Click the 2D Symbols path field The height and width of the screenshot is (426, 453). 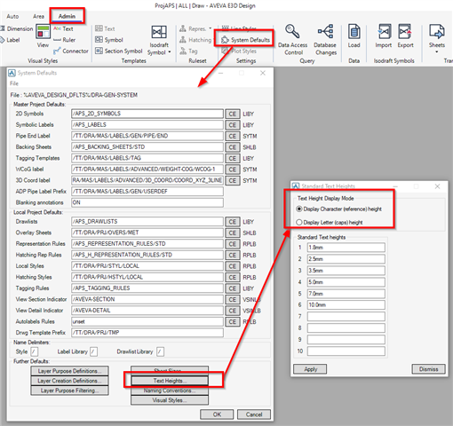pos(147,114)
